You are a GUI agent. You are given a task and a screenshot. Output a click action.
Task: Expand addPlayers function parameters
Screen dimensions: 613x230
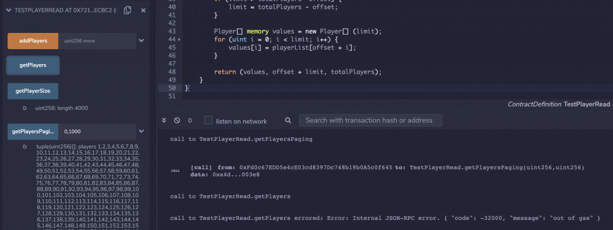[141, 41]
